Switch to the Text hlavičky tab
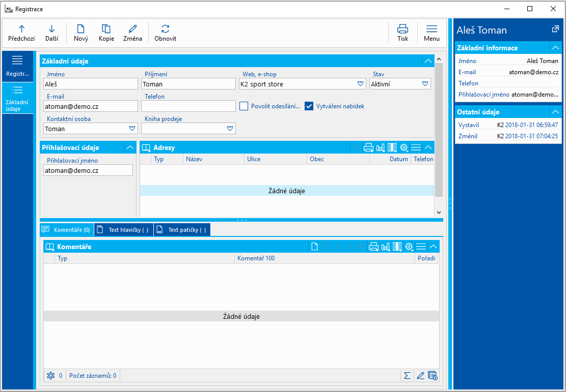The height and width of the screenshot is (392, 566). [x=124, y=230]
